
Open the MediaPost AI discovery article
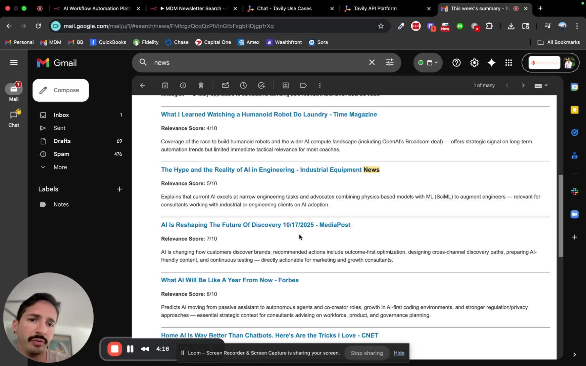[x=256, y=225]
